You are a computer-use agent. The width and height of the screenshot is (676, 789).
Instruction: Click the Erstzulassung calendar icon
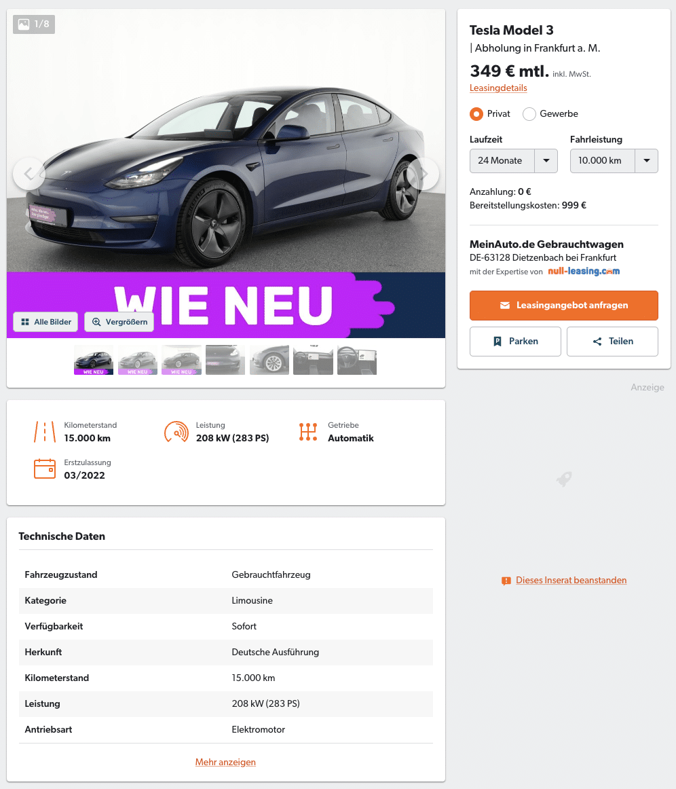(45, 469)
